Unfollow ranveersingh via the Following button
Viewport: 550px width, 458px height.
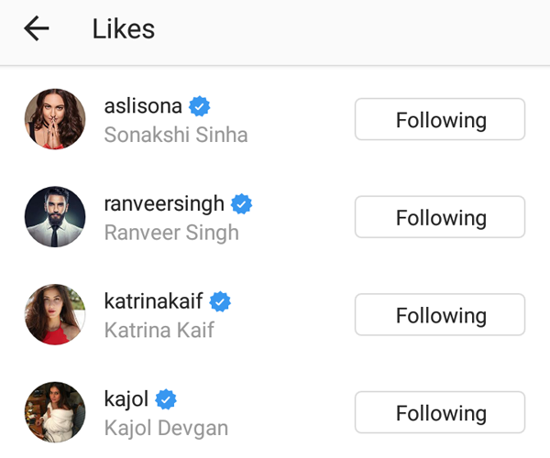tap(440, 218)
